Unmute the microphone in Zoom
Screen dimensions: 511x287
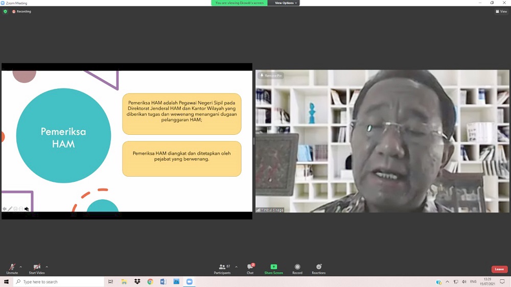[x=12, y=267]
